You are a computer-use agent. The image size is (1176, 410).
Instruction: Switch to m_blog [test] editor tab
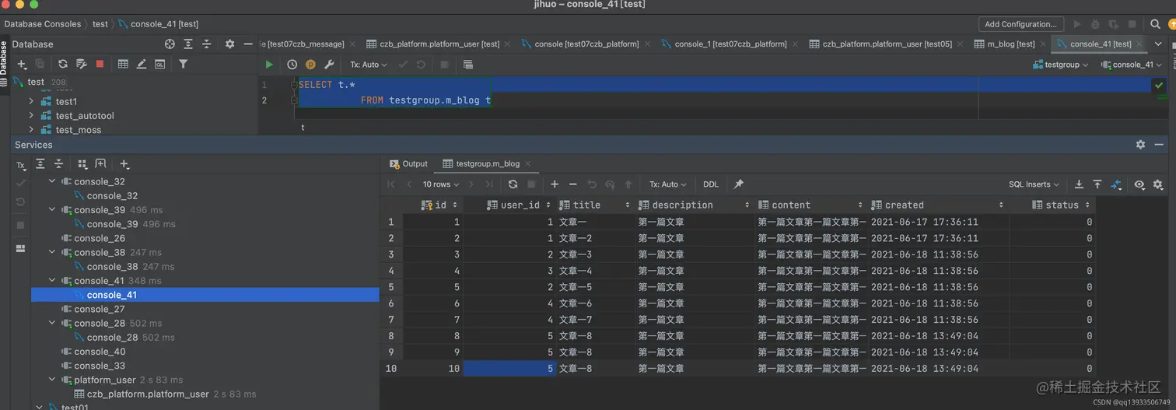1010,44
